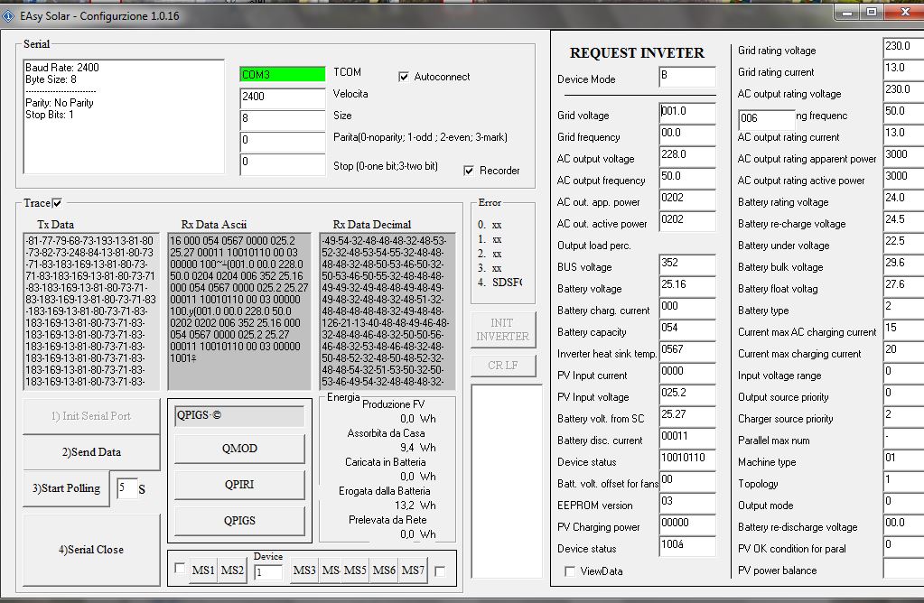The height and width of the screenshot is (603, 924).
Task: Send the QMOD command
Action: pyautogui.click(x=239, y=449)
